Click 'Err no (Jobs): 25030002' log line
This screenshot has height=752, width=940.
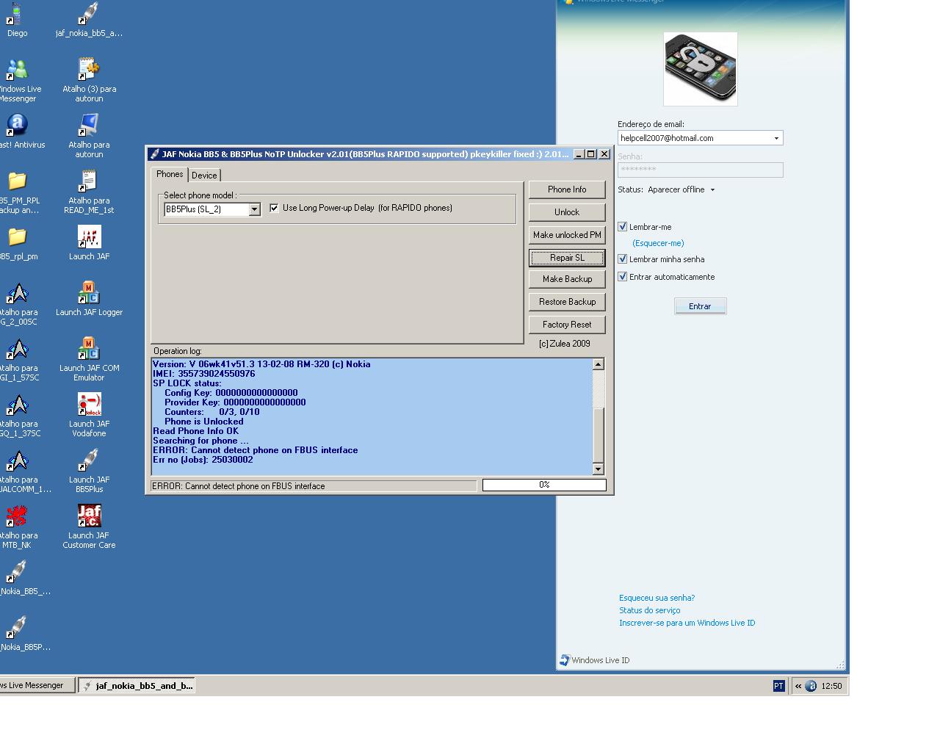pos(203,460)
